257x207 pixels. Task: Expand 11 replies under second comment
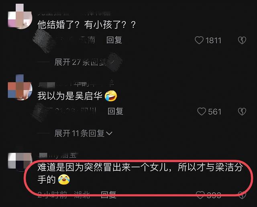(x=84, y=133)
